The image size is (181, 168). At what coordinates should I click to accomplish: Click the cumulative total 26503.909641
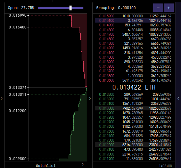pyautogui.click(x=160, y=159)
